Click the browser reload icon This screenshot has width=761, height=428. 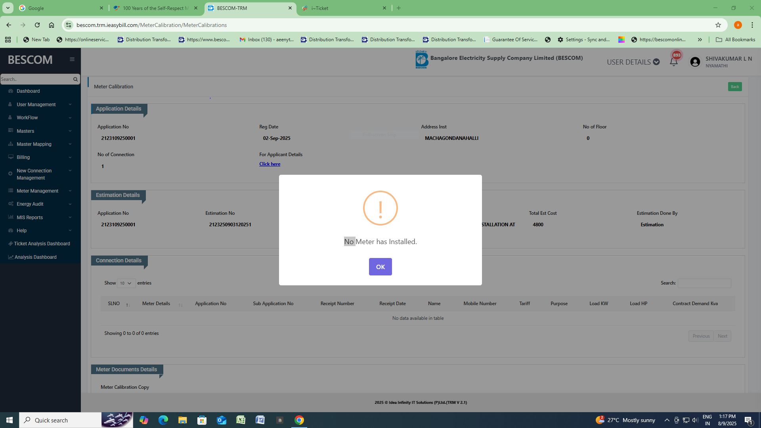[x=37, y=25]
